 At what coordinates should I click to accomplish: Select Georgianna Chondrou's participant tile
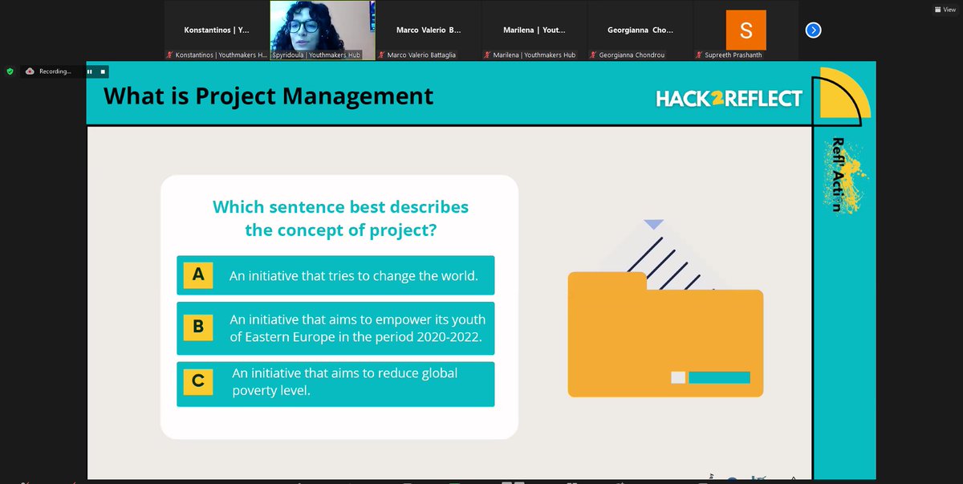click(x=640, y=31)
